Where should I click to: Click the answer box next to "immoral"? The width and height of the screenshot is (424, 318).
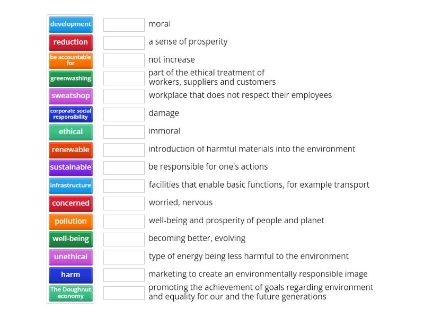tap(123, 131)
